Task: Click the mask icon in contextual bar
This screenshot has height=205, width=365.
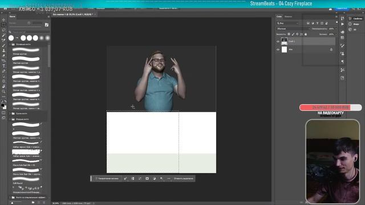Action: click(147, 178)
